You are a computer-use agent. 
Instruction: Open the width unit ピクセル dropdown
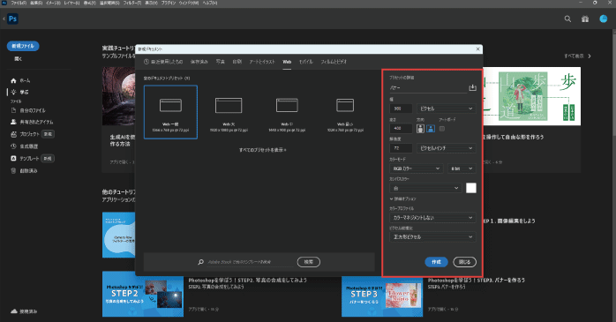click(446, 109)
